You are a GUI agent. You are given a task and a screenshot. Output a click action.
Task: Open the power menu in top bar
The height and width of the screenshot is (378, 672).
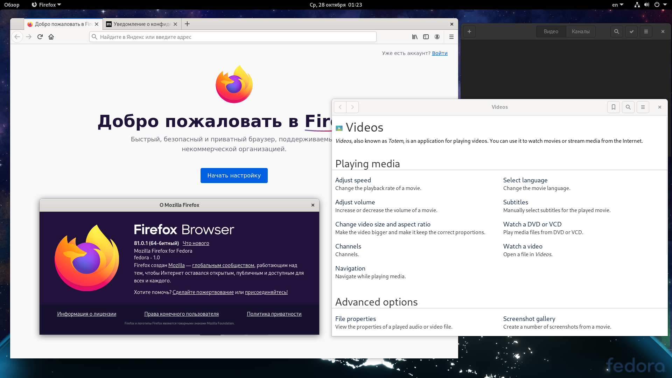point(657,5)
